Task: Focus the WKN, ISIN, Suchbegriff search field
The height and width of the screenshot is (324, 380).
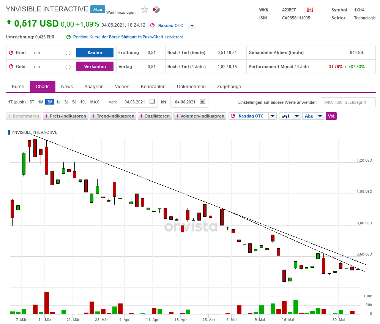Action: 348,102
